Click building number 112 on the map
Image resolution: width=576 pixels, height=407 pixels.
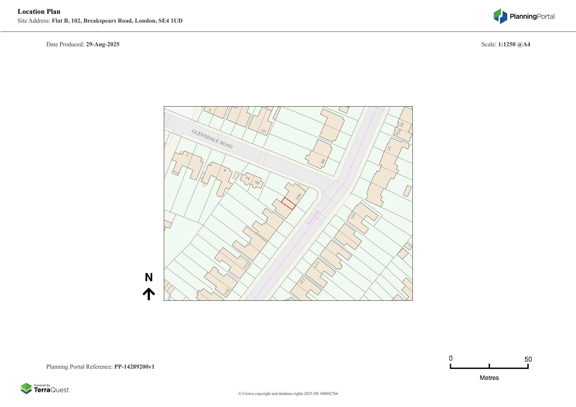click(246, 265)
